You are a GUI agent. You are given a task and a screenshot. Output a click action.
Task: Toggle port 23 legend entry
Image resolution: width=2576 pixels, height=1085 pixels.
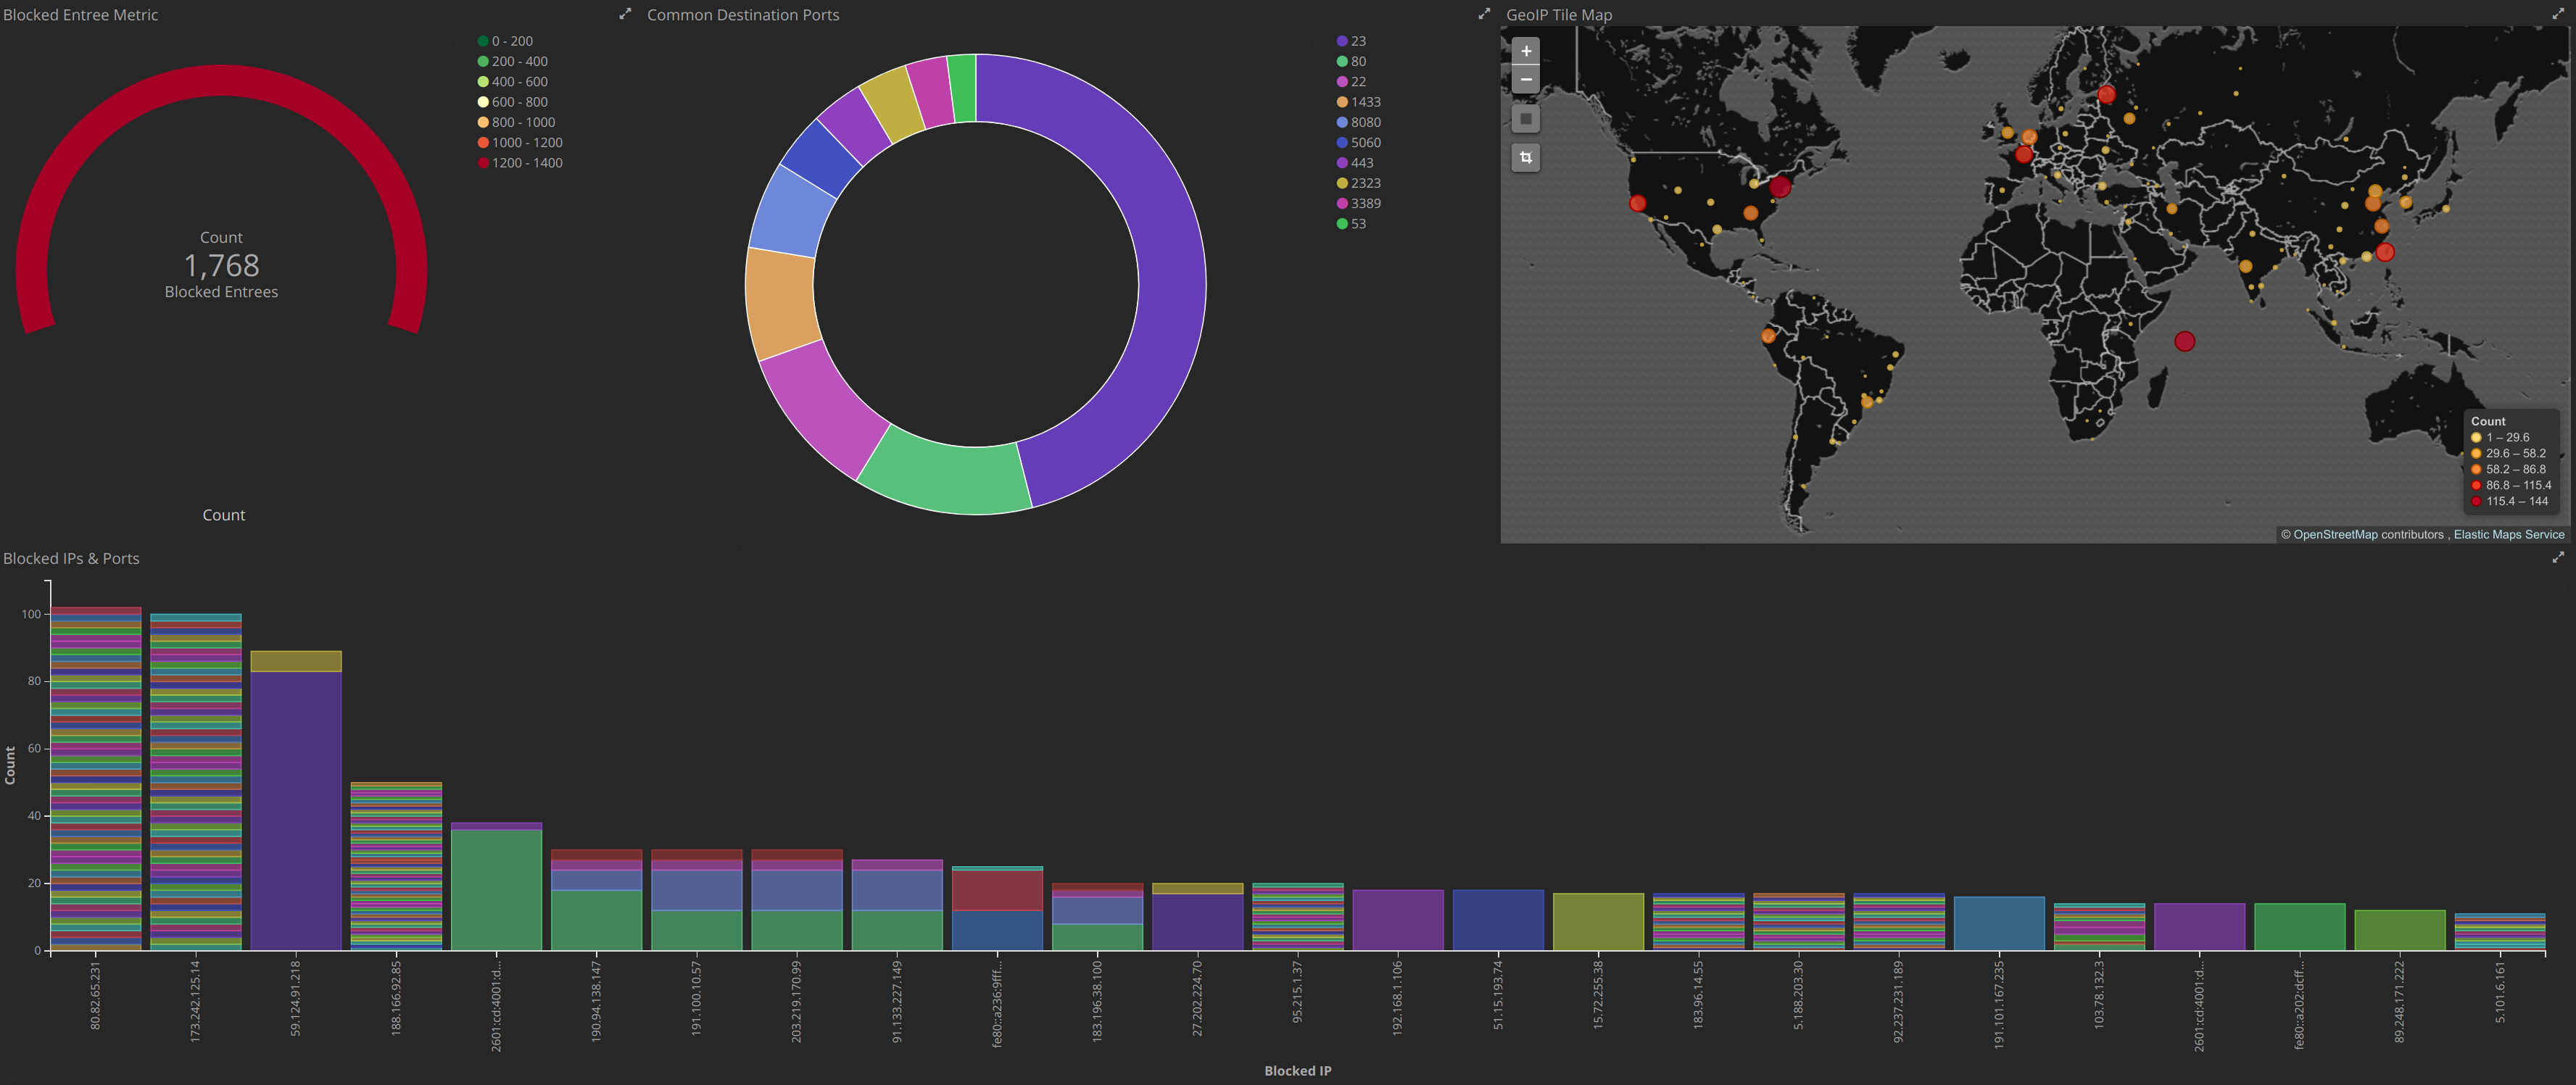click(x=1357, y=41)
